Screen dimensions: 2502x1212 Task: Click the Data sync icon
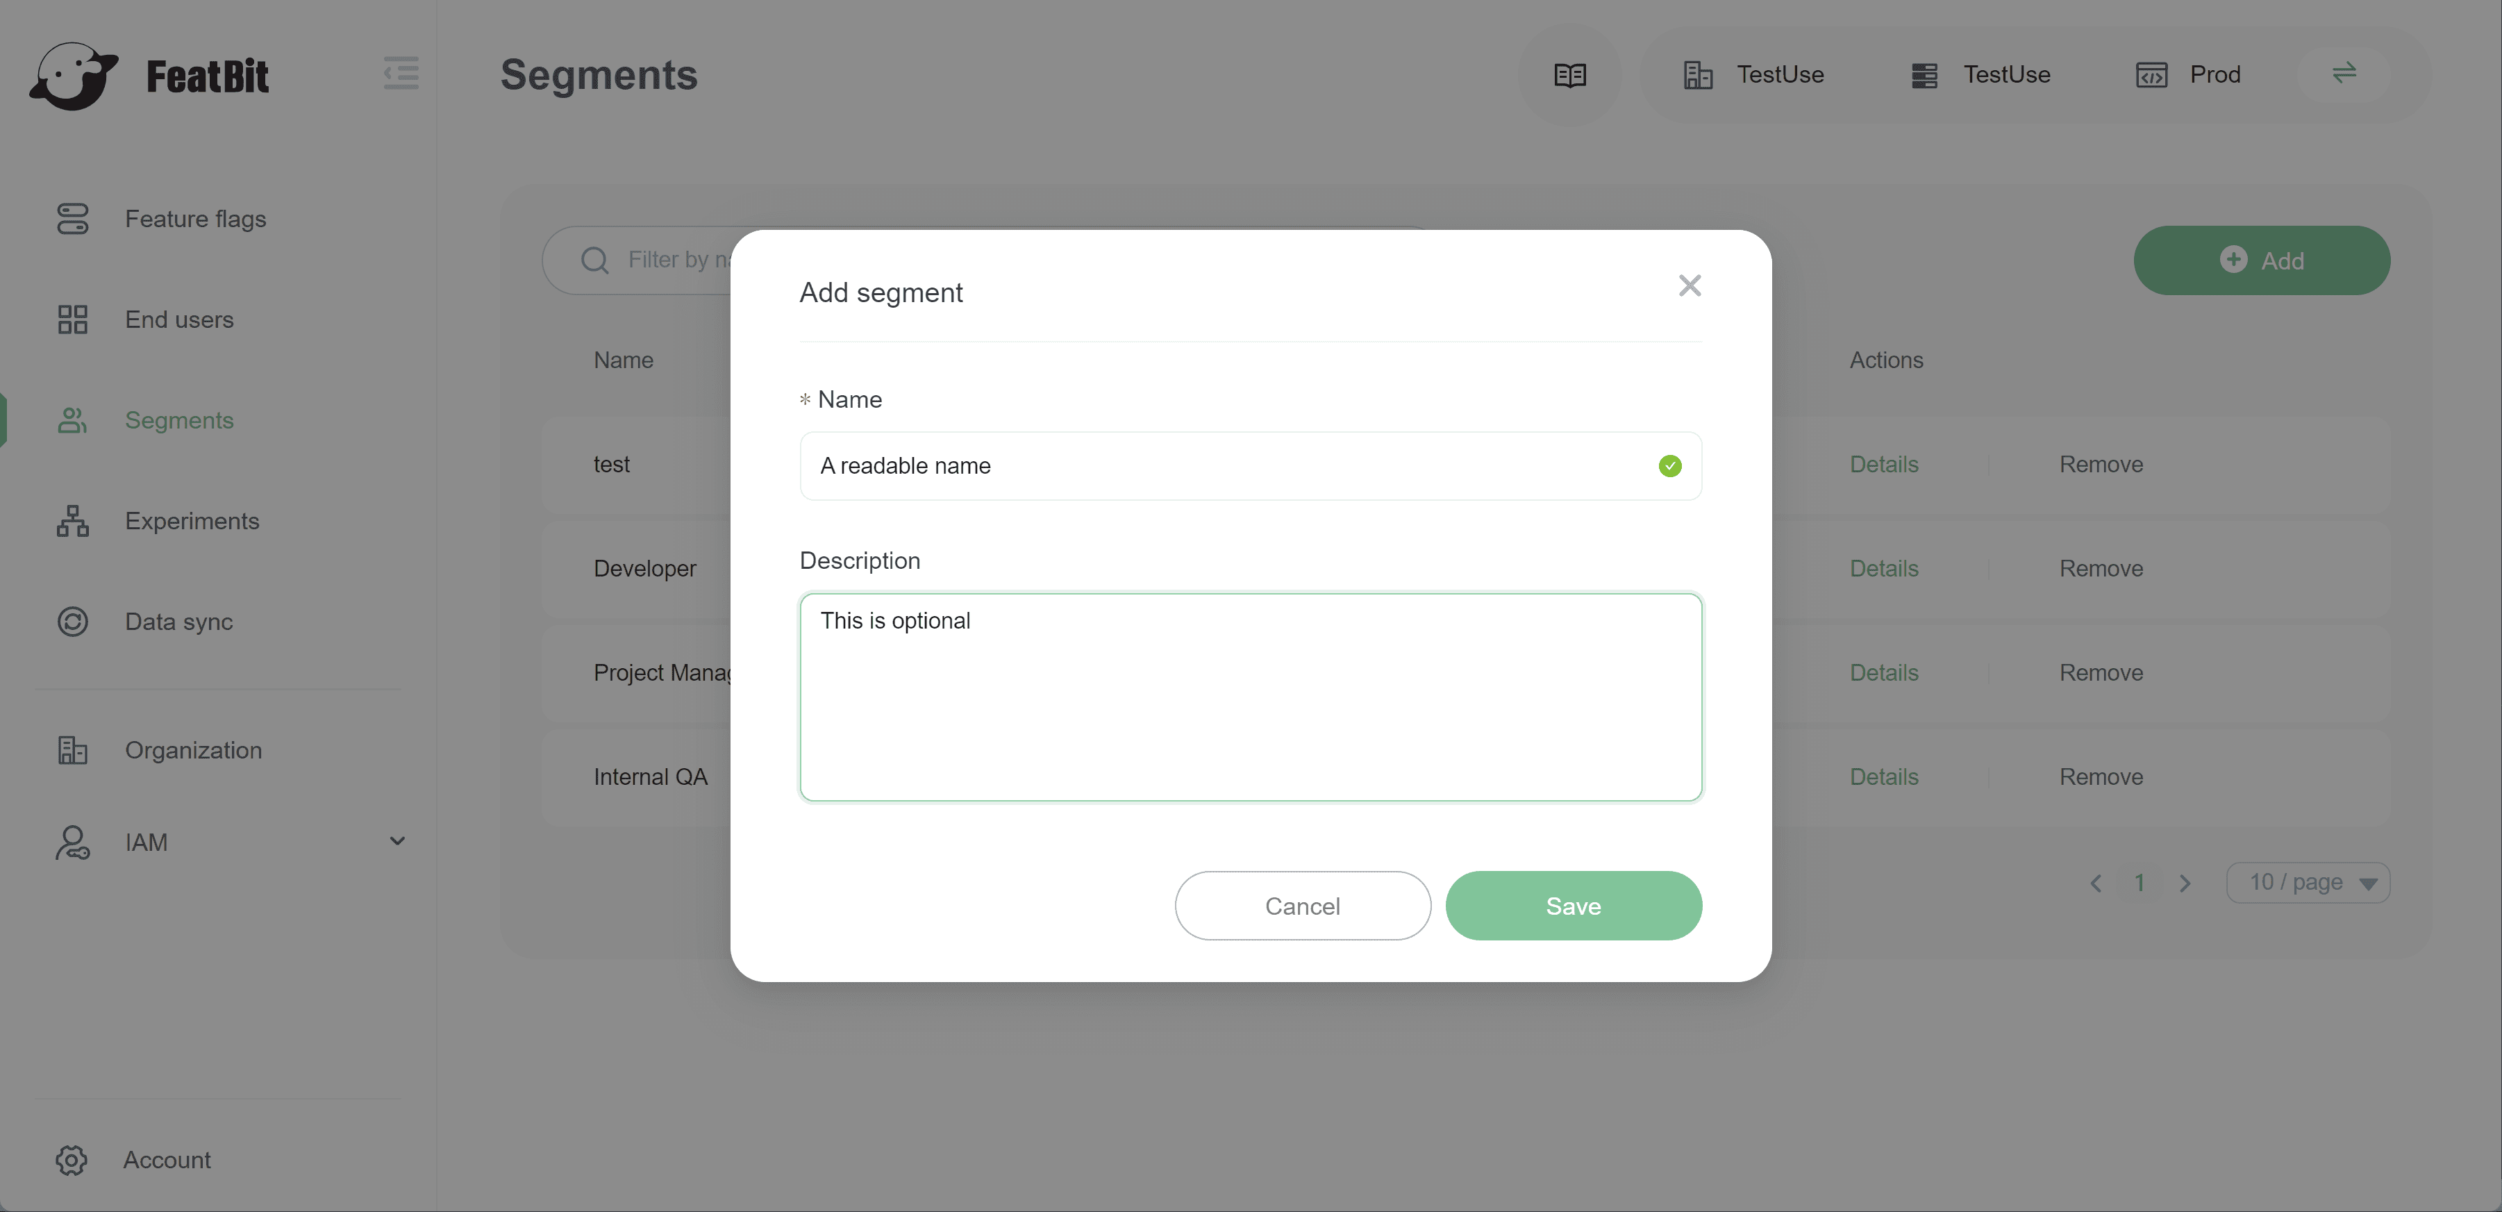(73, 622)
